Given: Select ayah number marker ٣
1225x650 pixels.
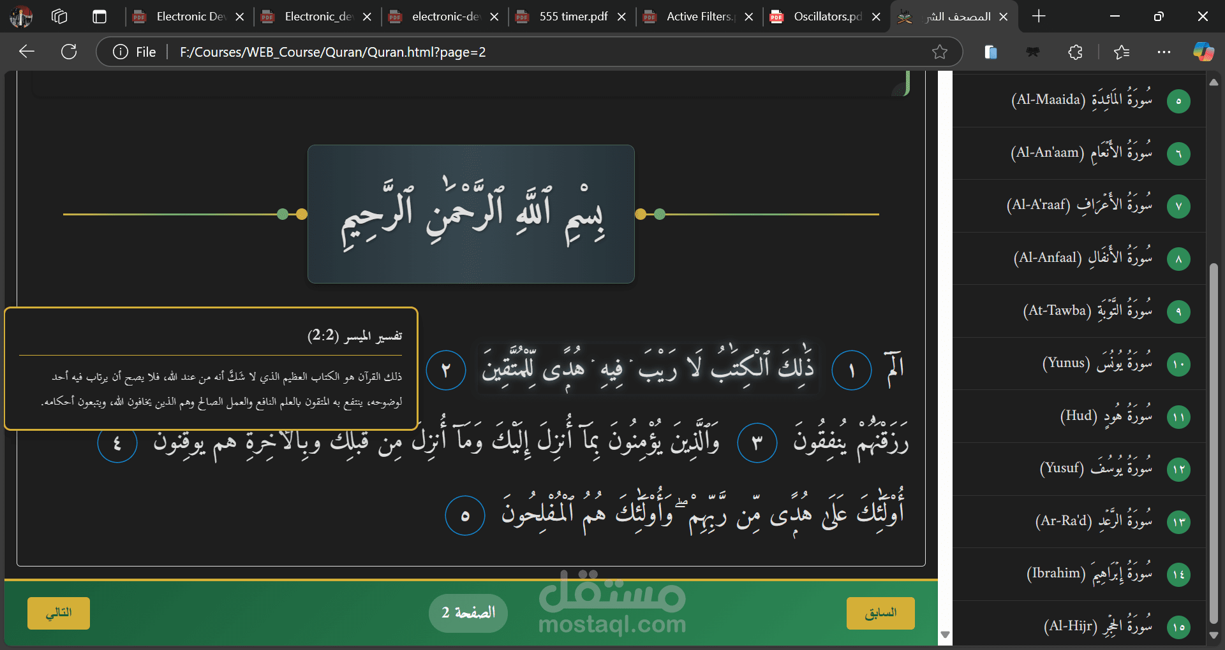Looking at the screenshot, I should click(x=757, y=442).
